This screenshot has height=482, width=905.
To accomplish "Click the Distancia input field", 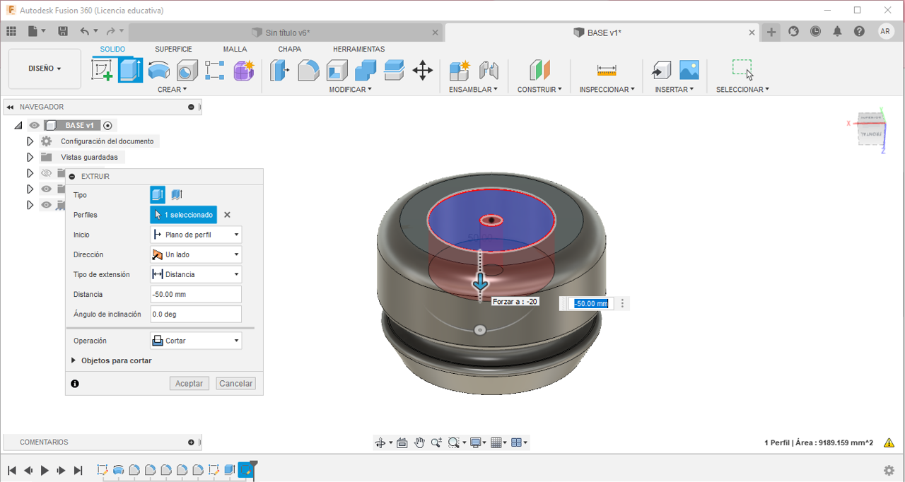I will [x=196, y=294].
